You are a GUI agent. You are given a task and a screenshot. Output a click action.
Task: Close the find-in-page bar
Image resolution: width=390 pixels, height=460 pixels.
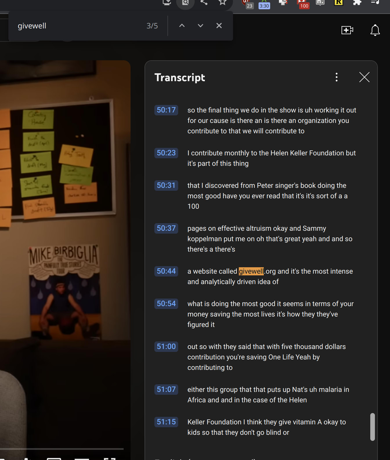[219, 26]
